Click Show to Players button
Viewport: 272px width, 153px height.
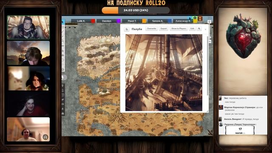(x=178, y=28)
